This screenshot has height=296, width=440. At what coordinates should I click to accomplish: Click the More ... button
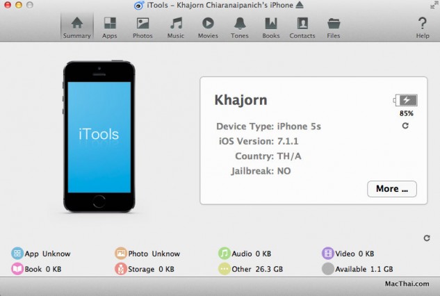[x=392, y=189]
